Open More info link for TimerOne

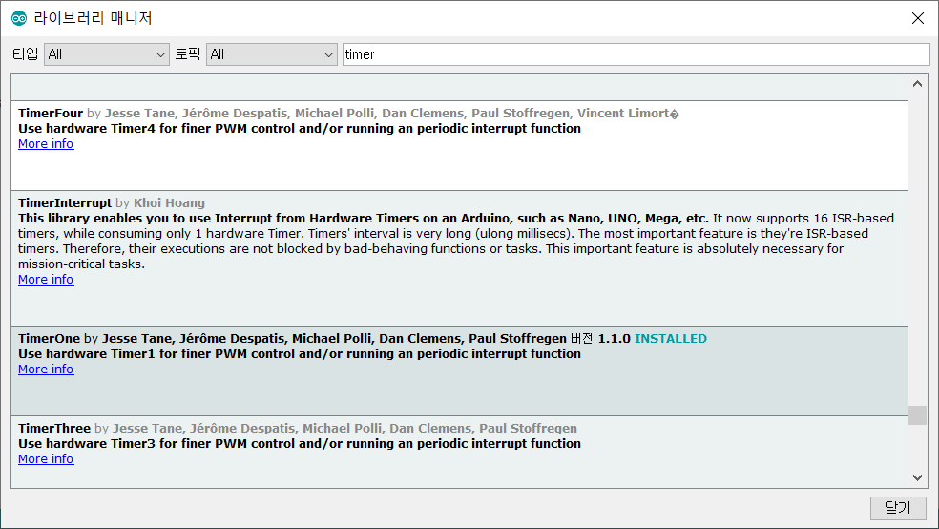pyautogui.click(x=46, y=369)
